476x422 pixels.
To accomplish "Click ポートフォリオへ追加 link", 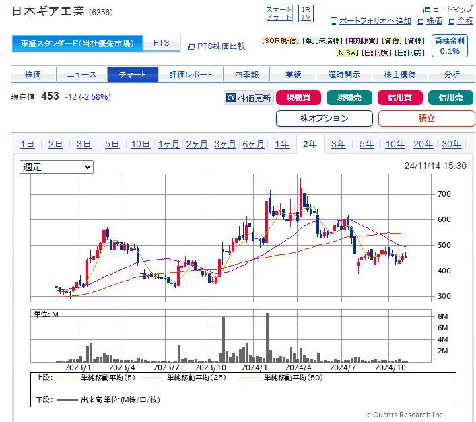I will pos(375,21).
